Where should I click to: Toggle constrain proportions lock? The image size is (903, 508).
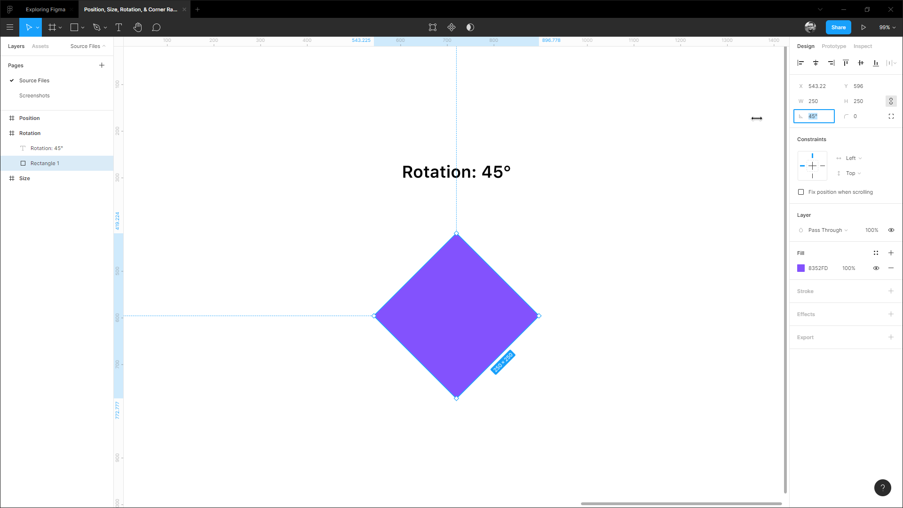(891, 101)
